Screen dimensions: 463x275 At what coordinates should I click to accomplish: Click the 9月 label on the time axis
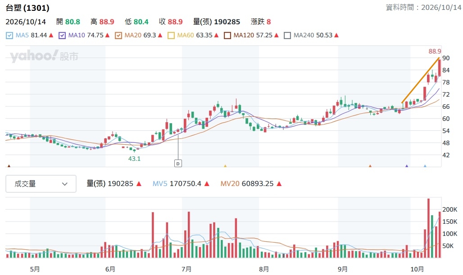coord(343,269)
